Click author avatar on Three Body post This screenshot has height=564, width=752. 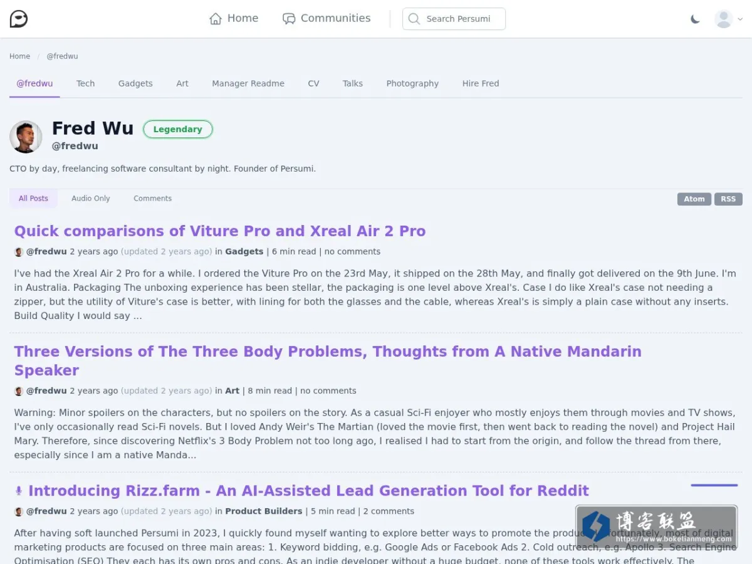19,391
